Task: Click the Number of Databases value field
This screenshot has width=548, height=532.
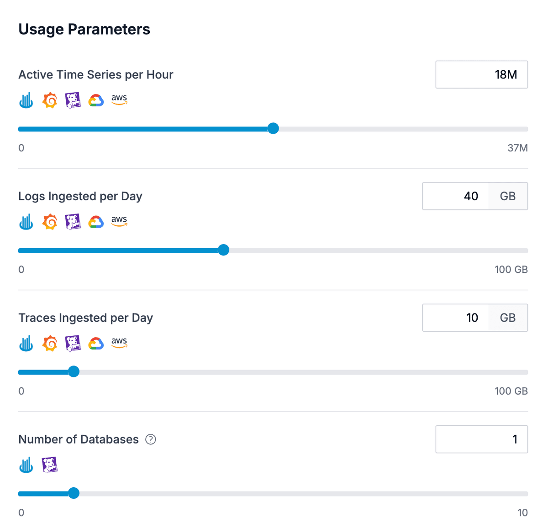Action: pyautogui.click(x=481, y=439)
